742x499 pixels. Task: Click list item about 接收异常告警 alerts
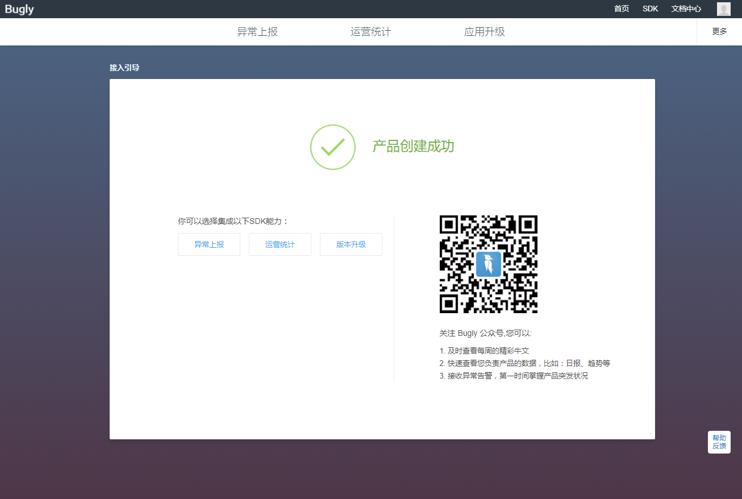[513, 376]
